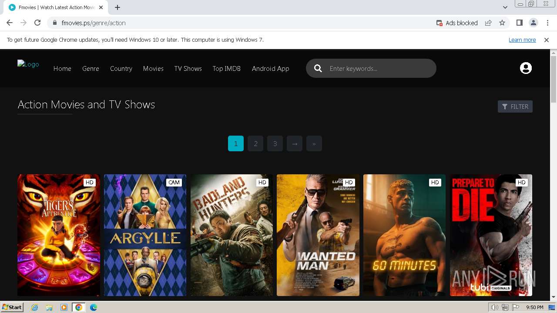Dismiss the Chrome update notification
The width and height of the screenshot is (557, 313).
[547, 40]
